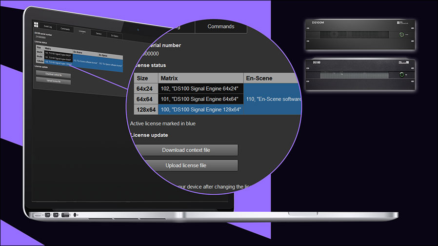Click the small Download context file button on the laptop
This screenshot has height=246, width=438.
click(x=53, y=74)
